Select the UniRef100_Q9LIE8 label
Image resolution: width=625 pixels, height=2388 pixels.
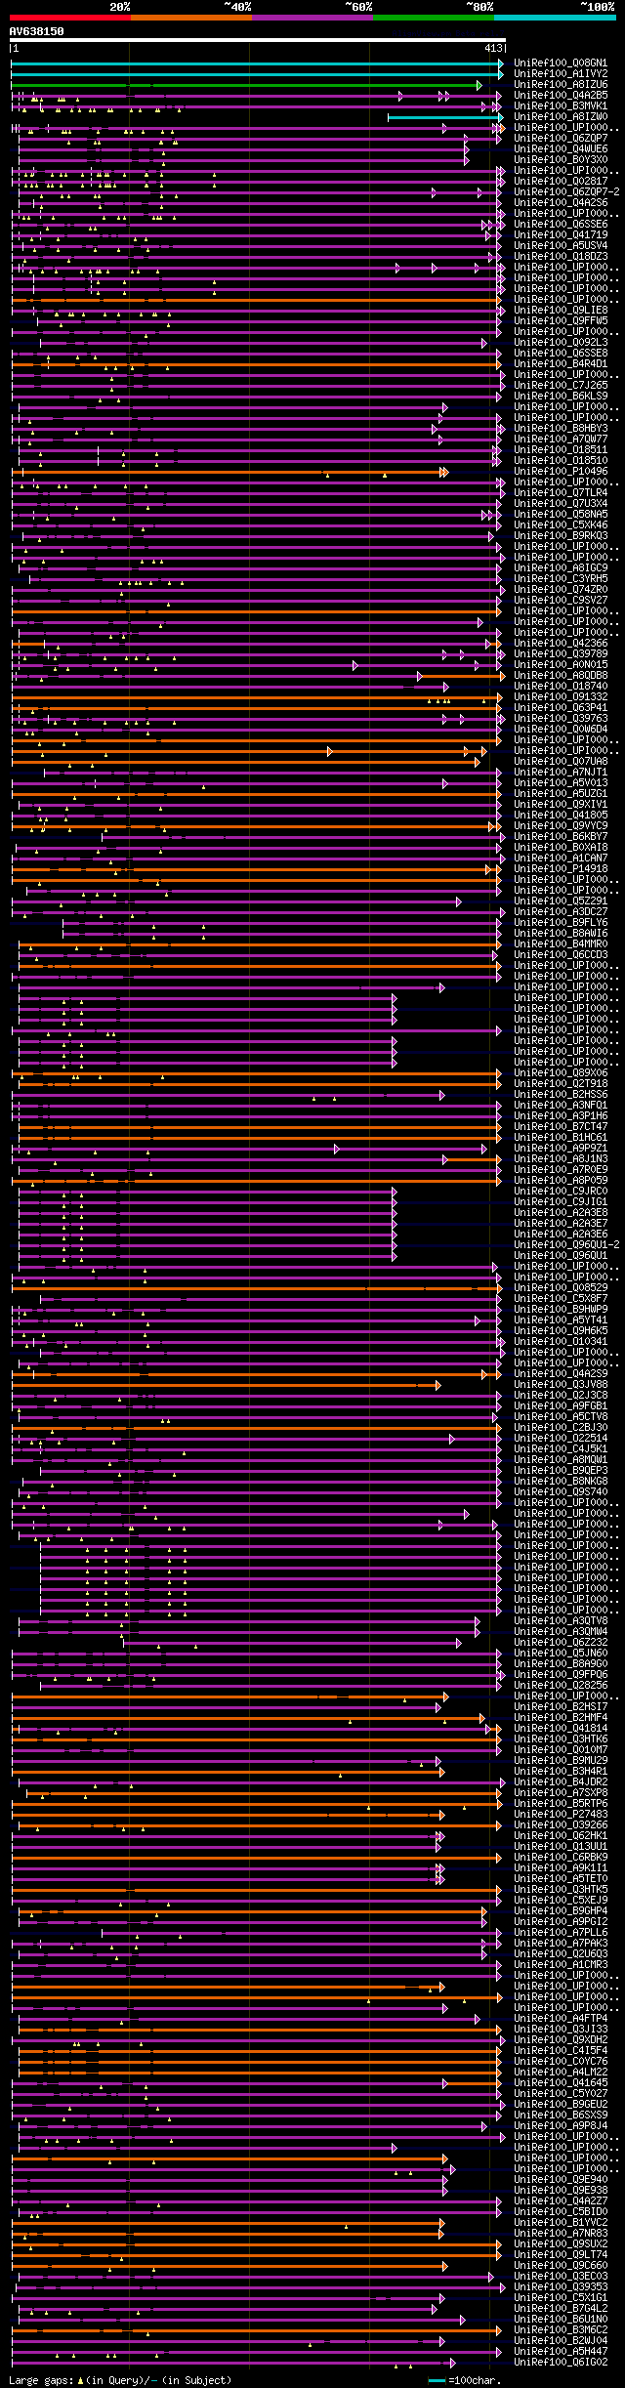[x=561, y=311]
